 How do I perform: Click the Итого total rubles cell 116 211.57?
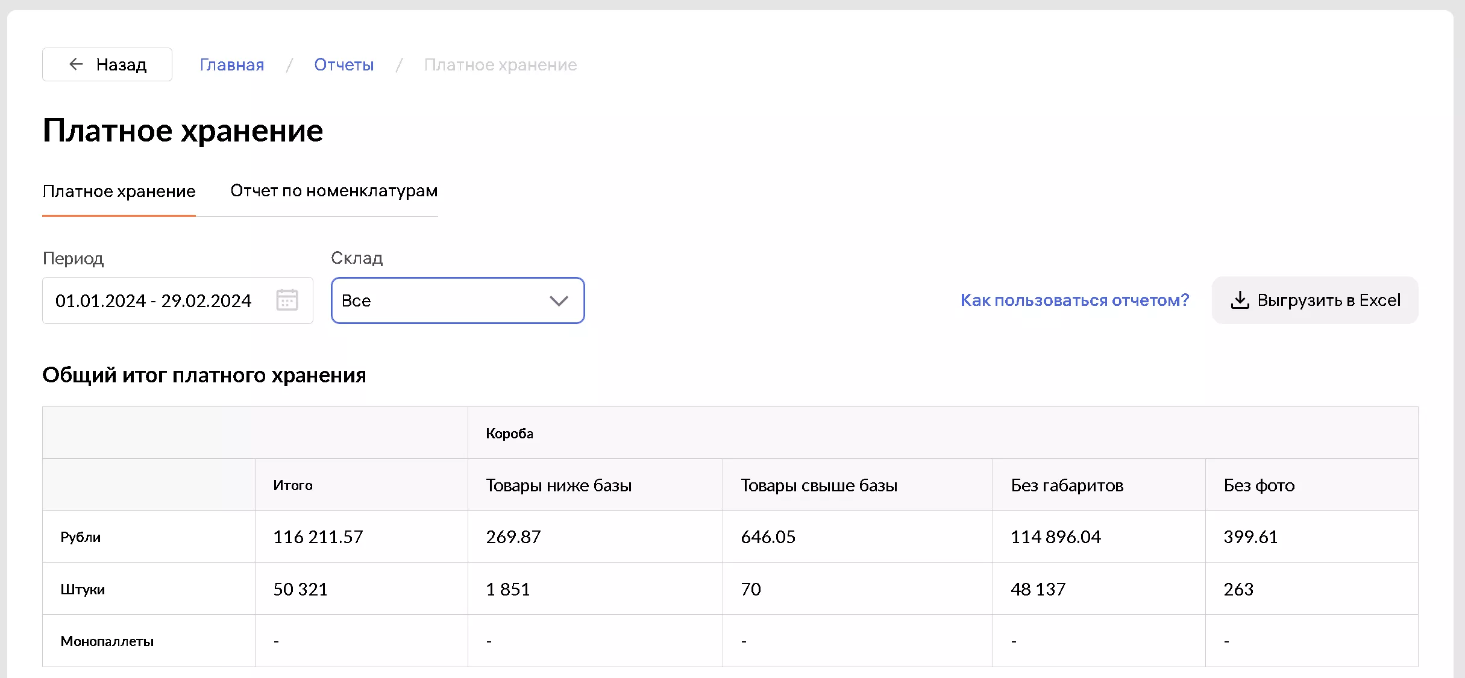click(x=318, y=536)
